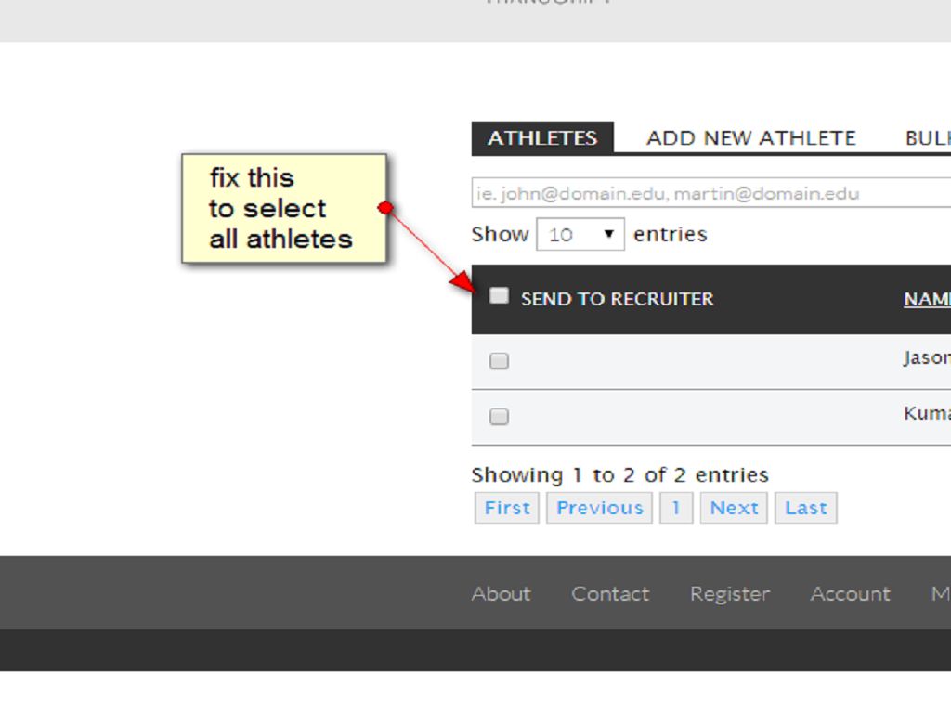Switch to the Athletes tab

click(542, 138)
